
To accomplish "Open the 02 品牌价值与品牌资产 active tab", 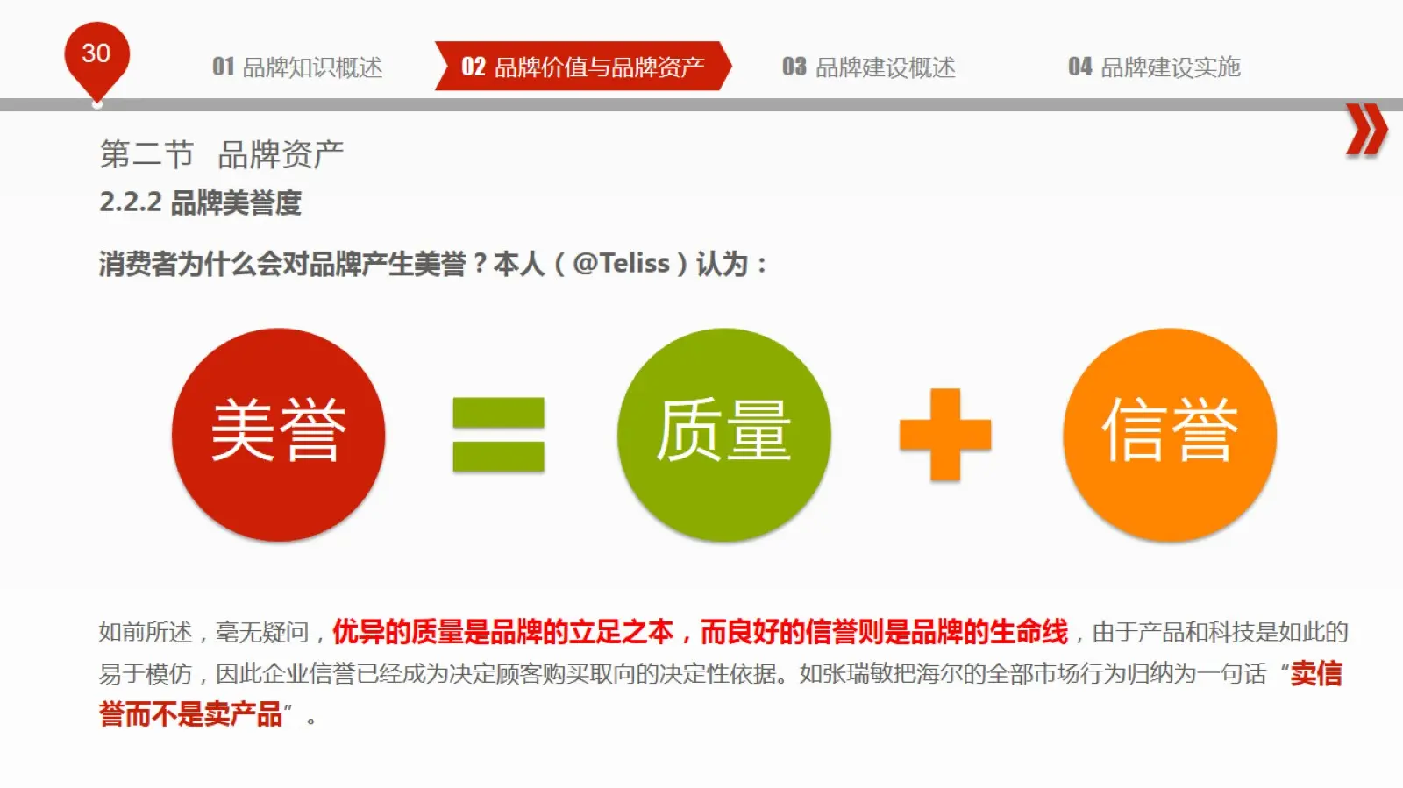I will tap(582, 67).
